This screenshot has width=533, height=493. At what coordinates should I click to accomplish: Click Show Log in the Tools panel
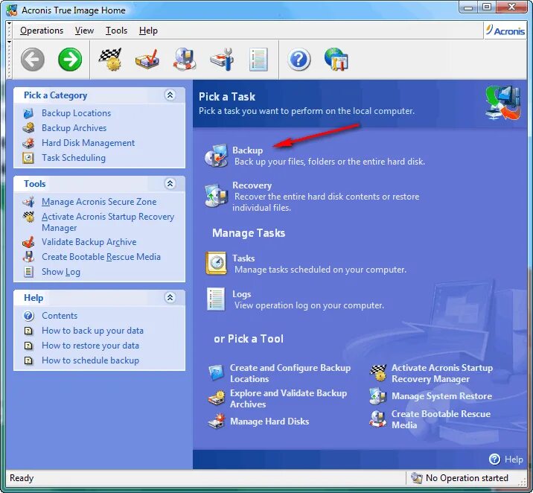click(61, 272)
